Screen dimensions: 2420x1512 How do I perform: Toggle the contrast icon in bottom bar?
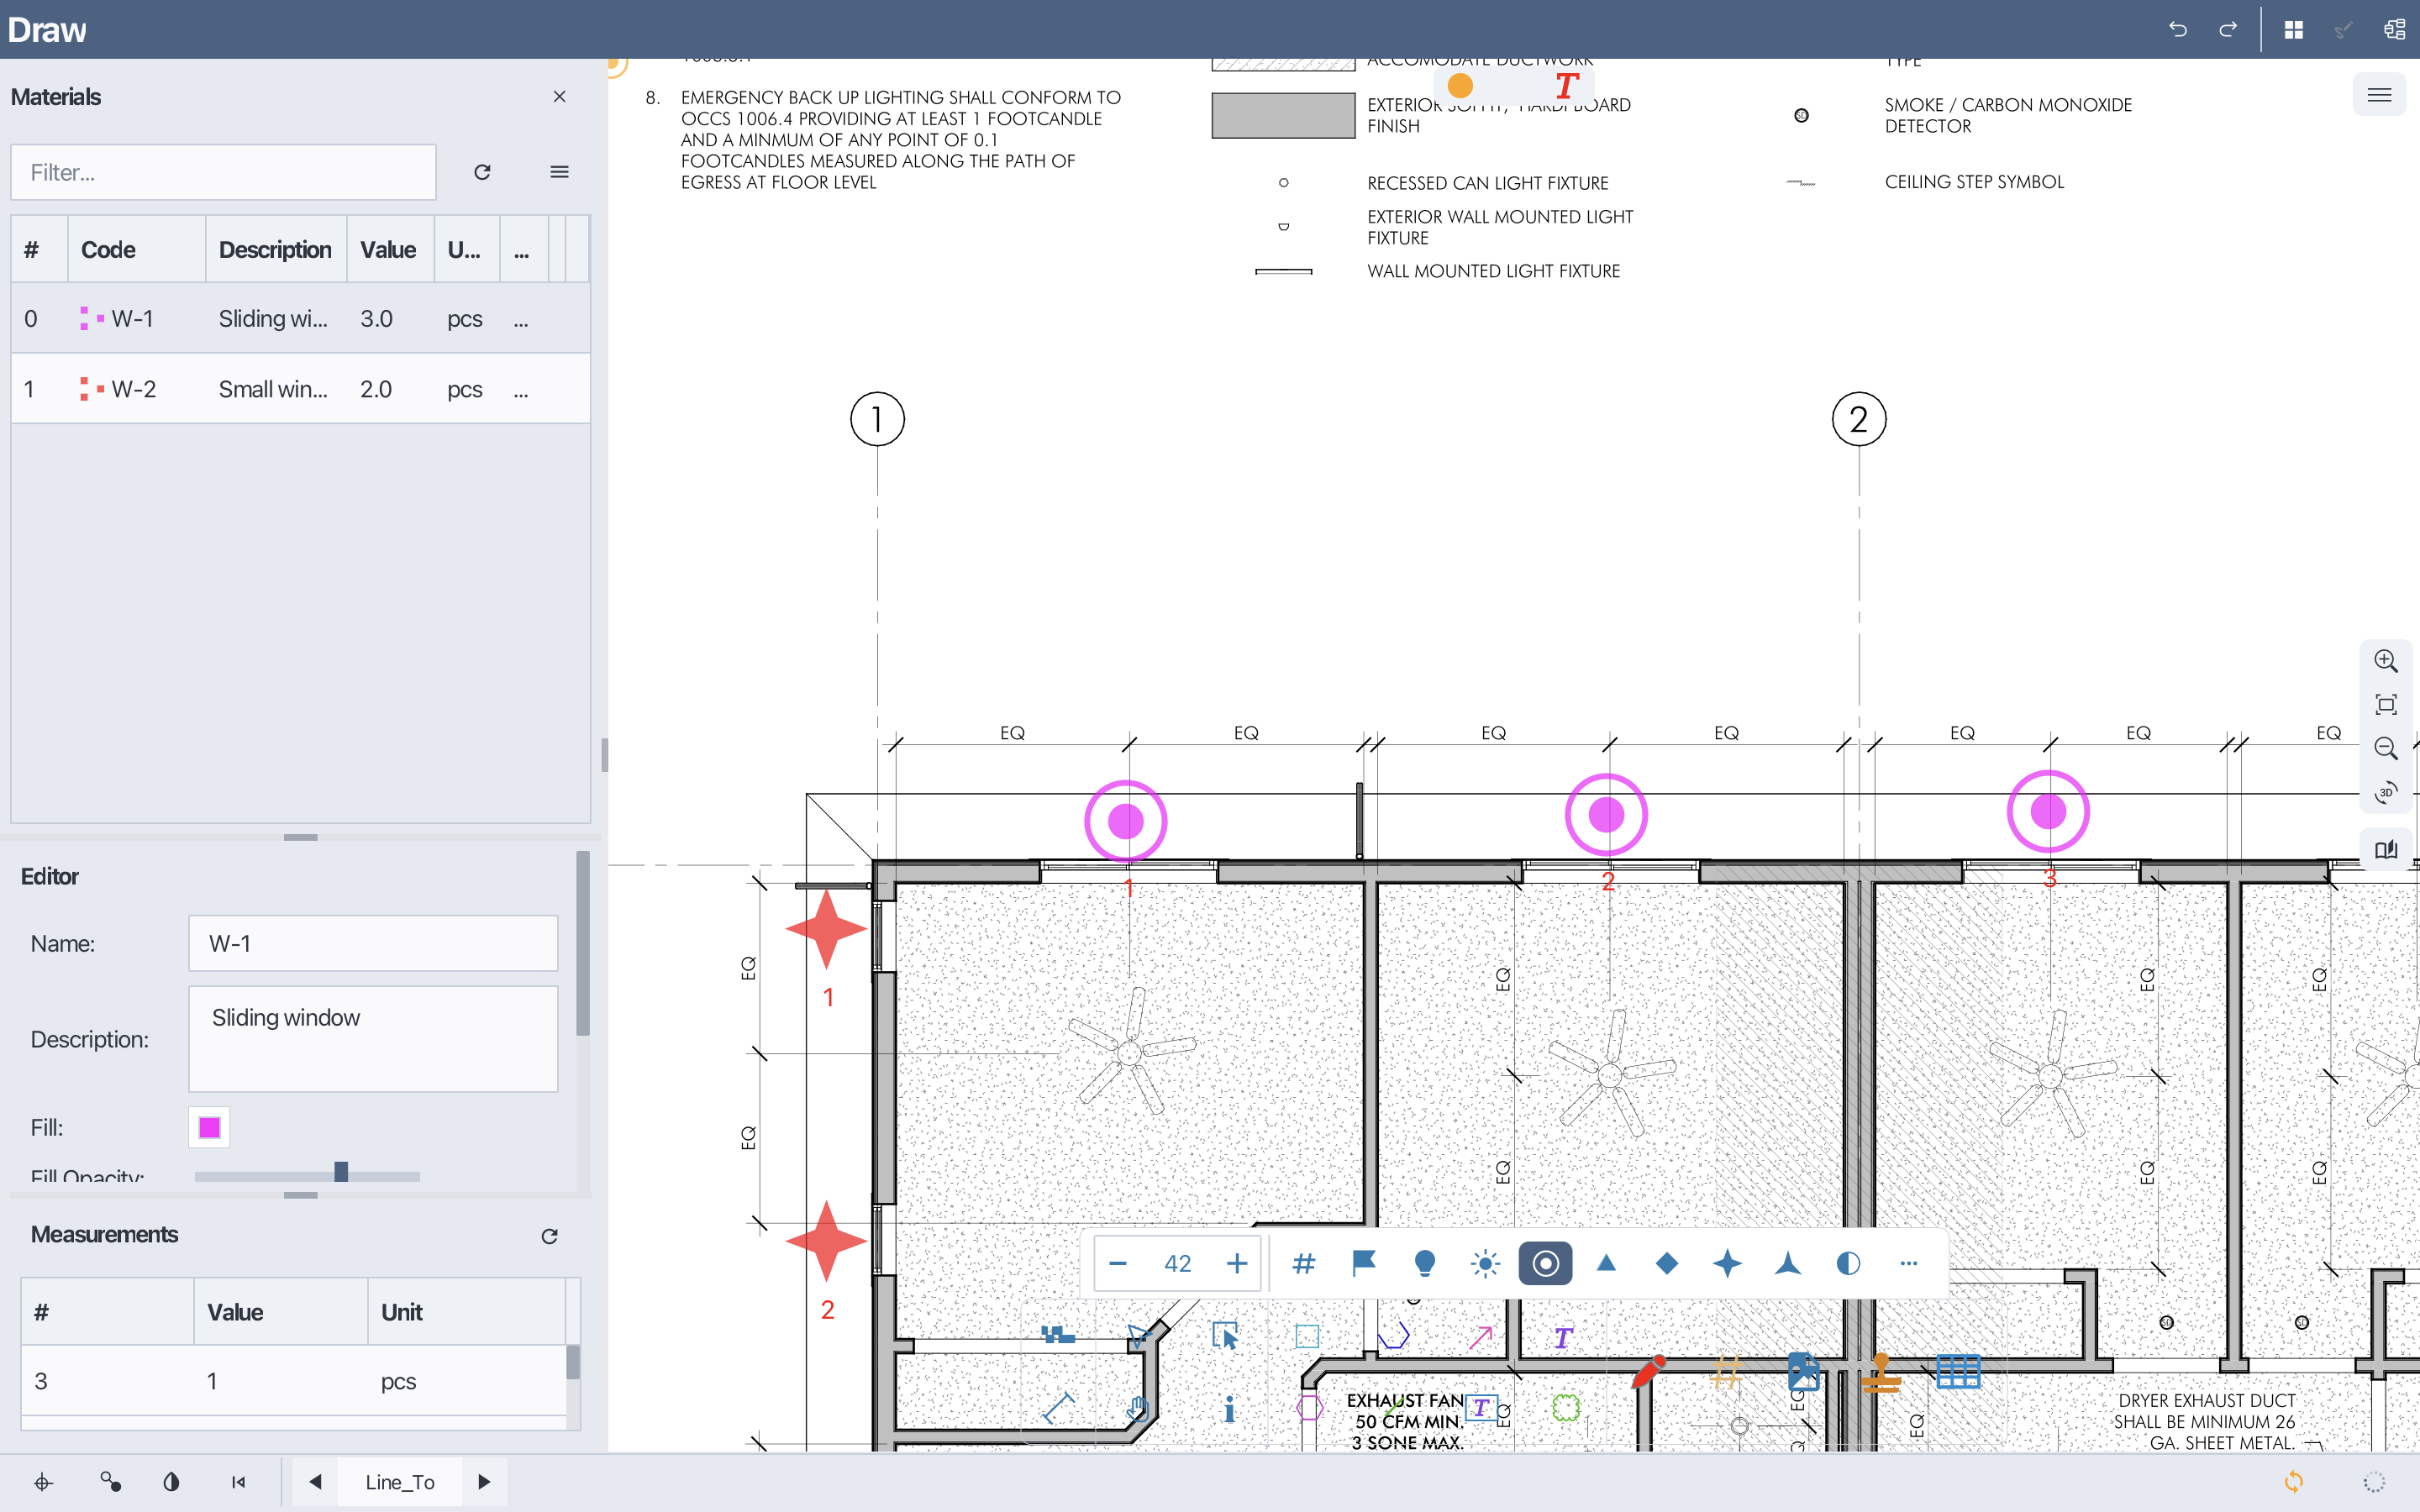pyautogui.click(x=171, y=1482)
